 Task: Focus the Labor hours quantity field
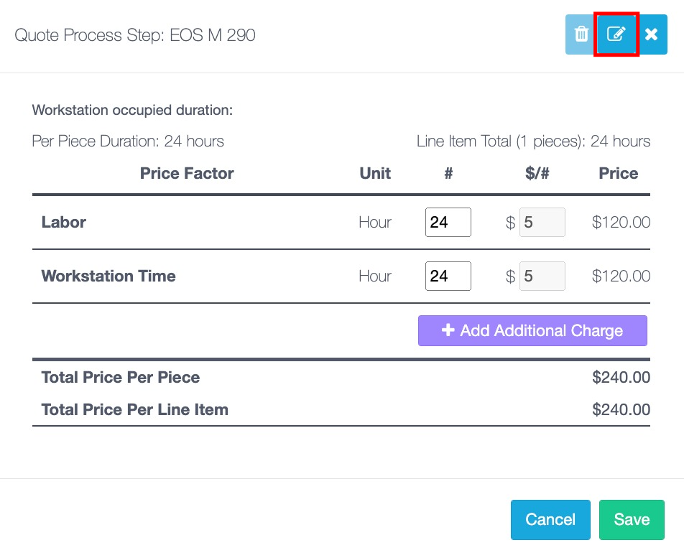[448, 223]
